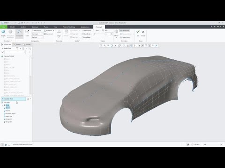Click the Mesh Slice tool

tap(86, 30)
